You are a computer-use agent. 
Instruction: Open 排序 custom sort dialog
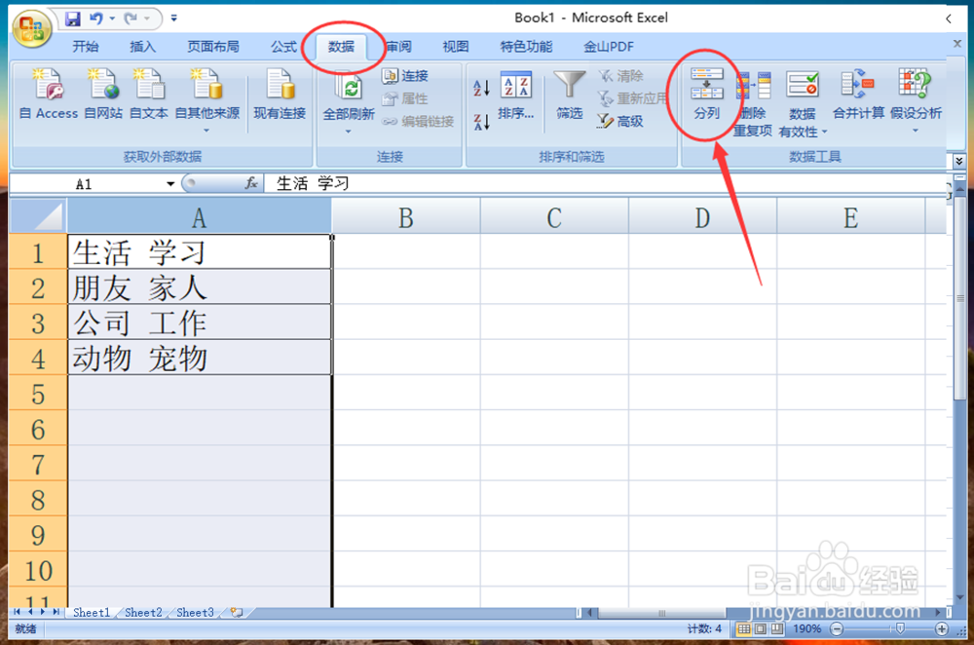click(x=515, y=96)
